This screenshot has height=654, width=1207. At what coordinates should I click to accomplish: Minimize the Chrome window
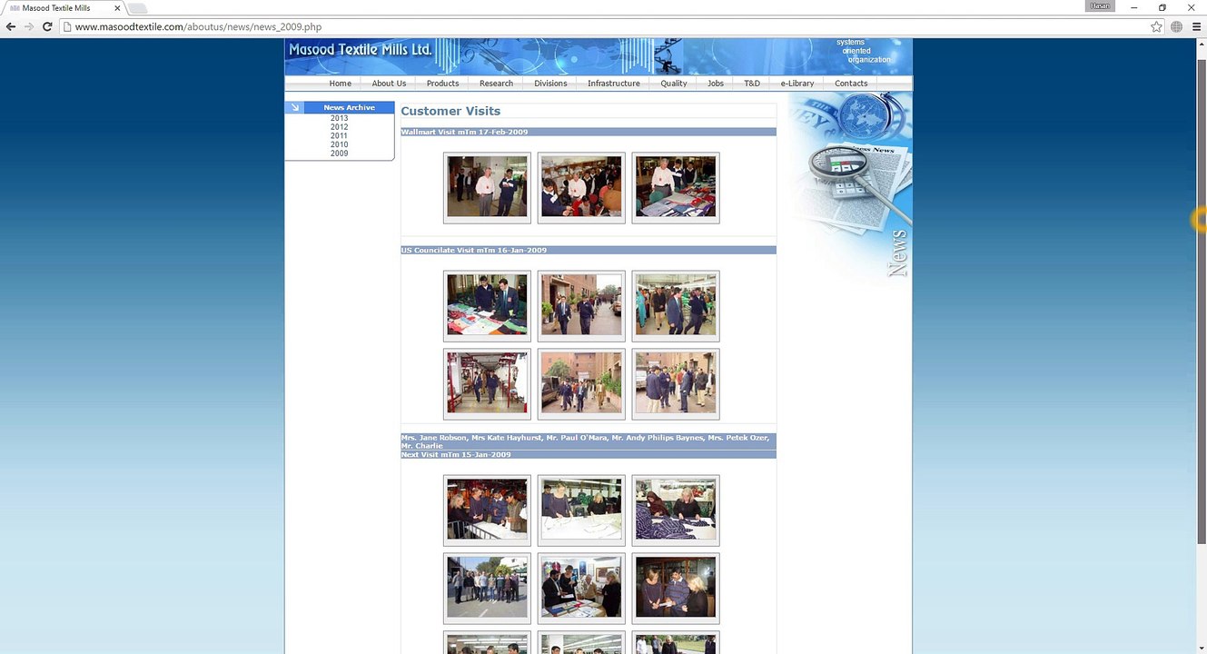coord(1133,7)
